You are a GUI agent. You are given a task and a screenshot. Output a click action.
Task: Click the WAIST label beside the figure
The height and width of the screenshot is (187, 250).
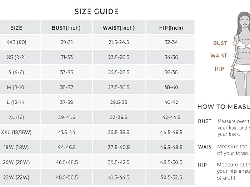219,55
